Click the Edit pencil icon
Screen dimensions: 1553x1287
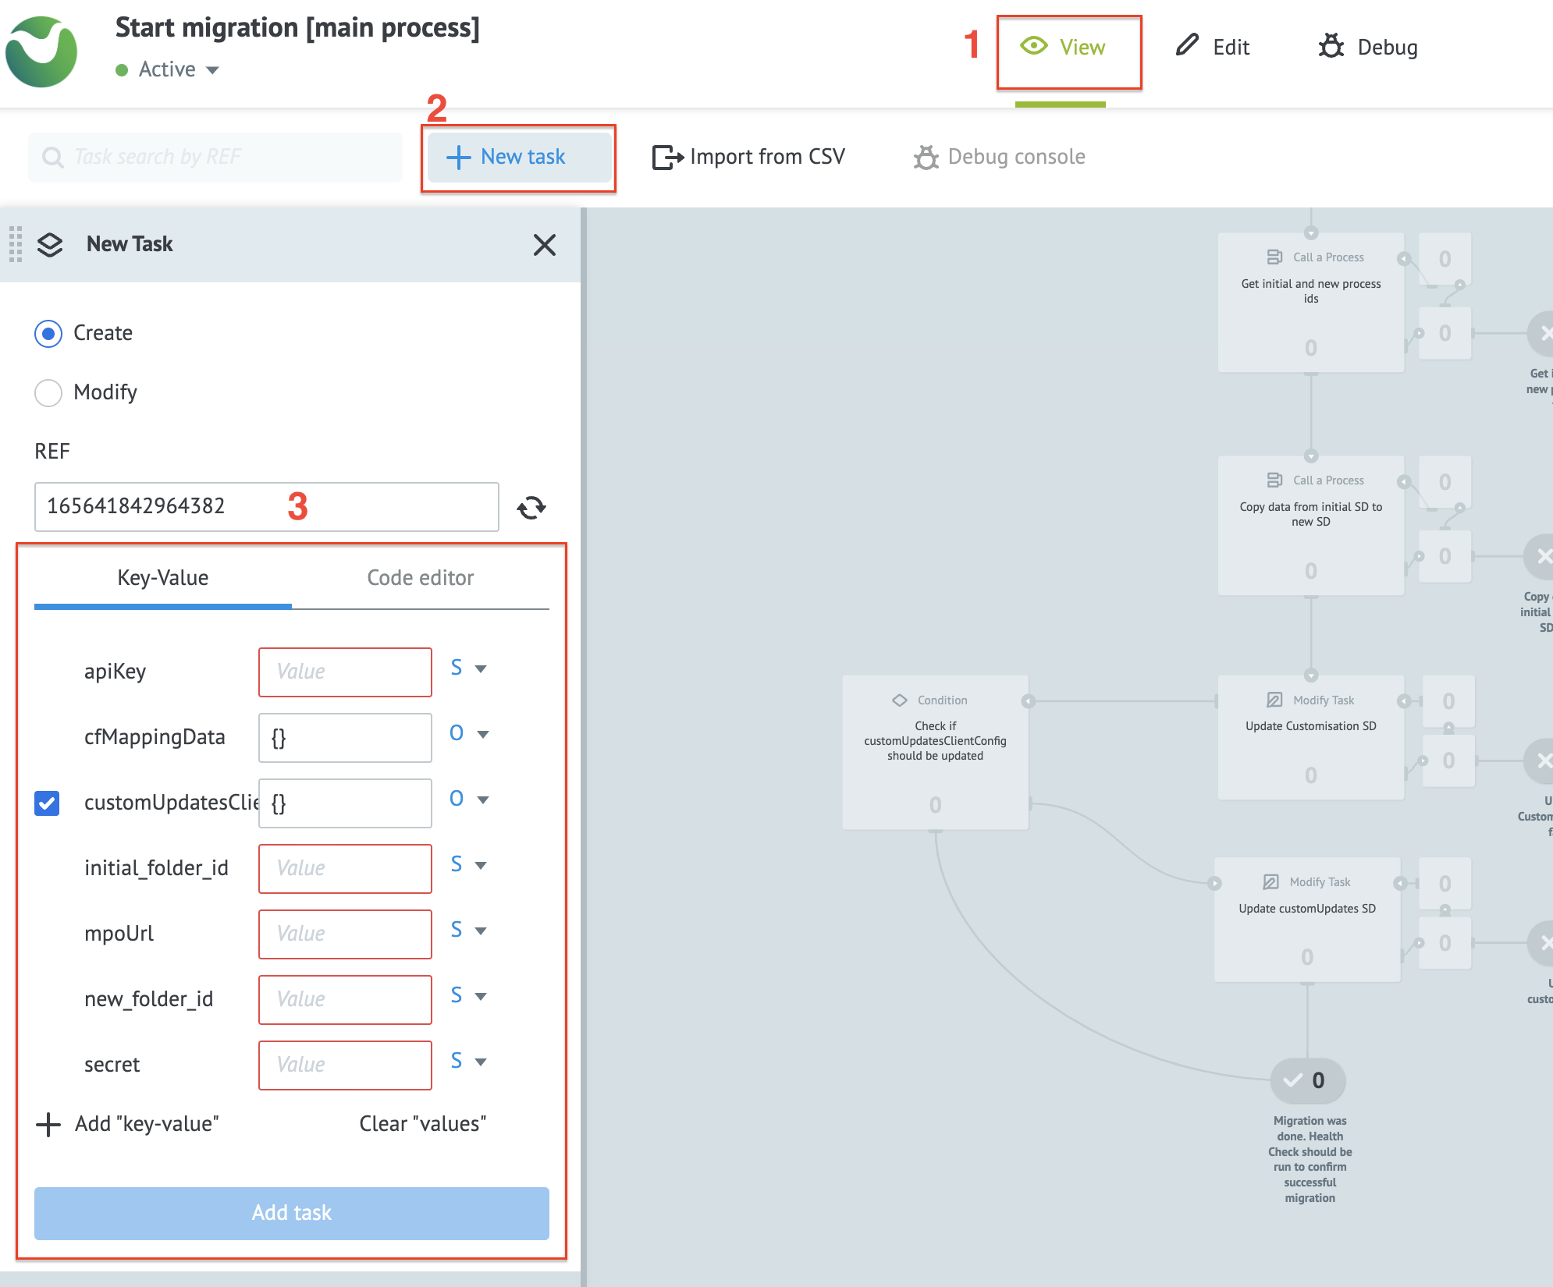coord(1186,45)
